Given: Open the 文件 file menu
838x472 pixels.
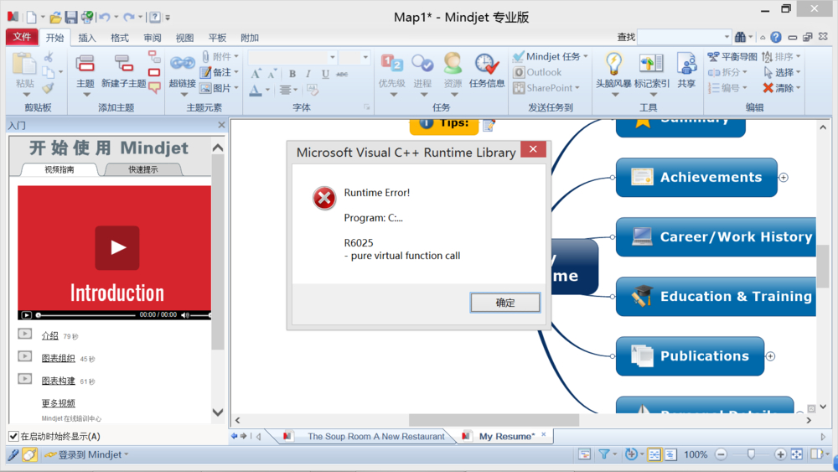Looking at the screenshot, I should click(22, 37).
